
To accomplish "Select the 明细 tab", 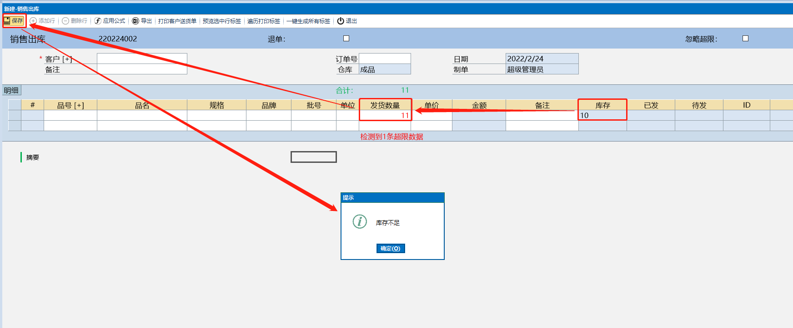I will coord(11,90).
